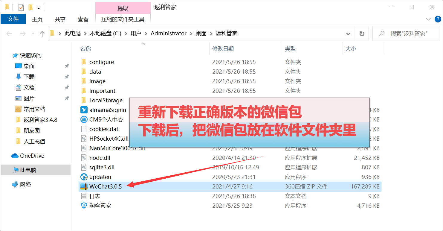Open 人工充值 folder in the sidebar

(34, 141)
